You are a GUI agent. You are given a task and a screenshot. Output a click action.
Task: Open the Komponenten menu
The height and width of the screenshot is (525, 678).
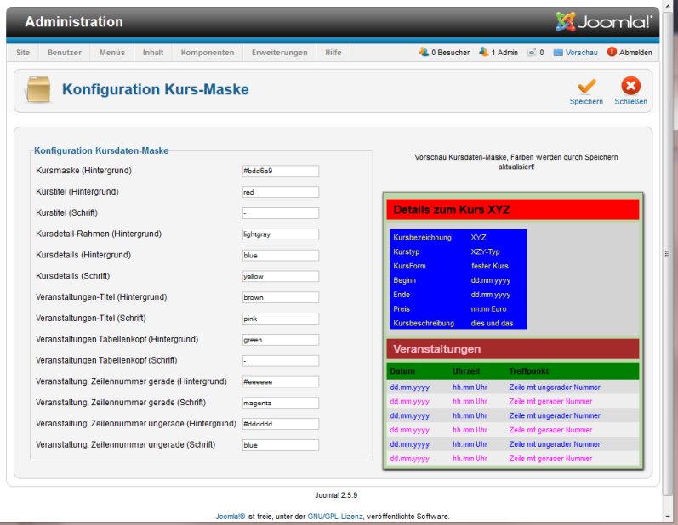pos(208,53)
